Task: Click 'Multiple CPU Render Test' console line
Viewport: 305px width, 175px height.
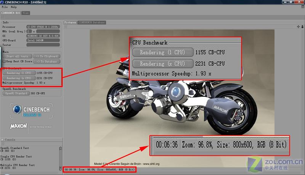Action: click(18, 165)
